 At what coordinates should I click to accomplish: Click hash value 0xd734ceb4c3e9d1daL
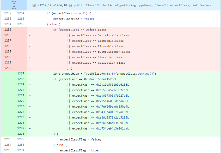coord(113,128)
